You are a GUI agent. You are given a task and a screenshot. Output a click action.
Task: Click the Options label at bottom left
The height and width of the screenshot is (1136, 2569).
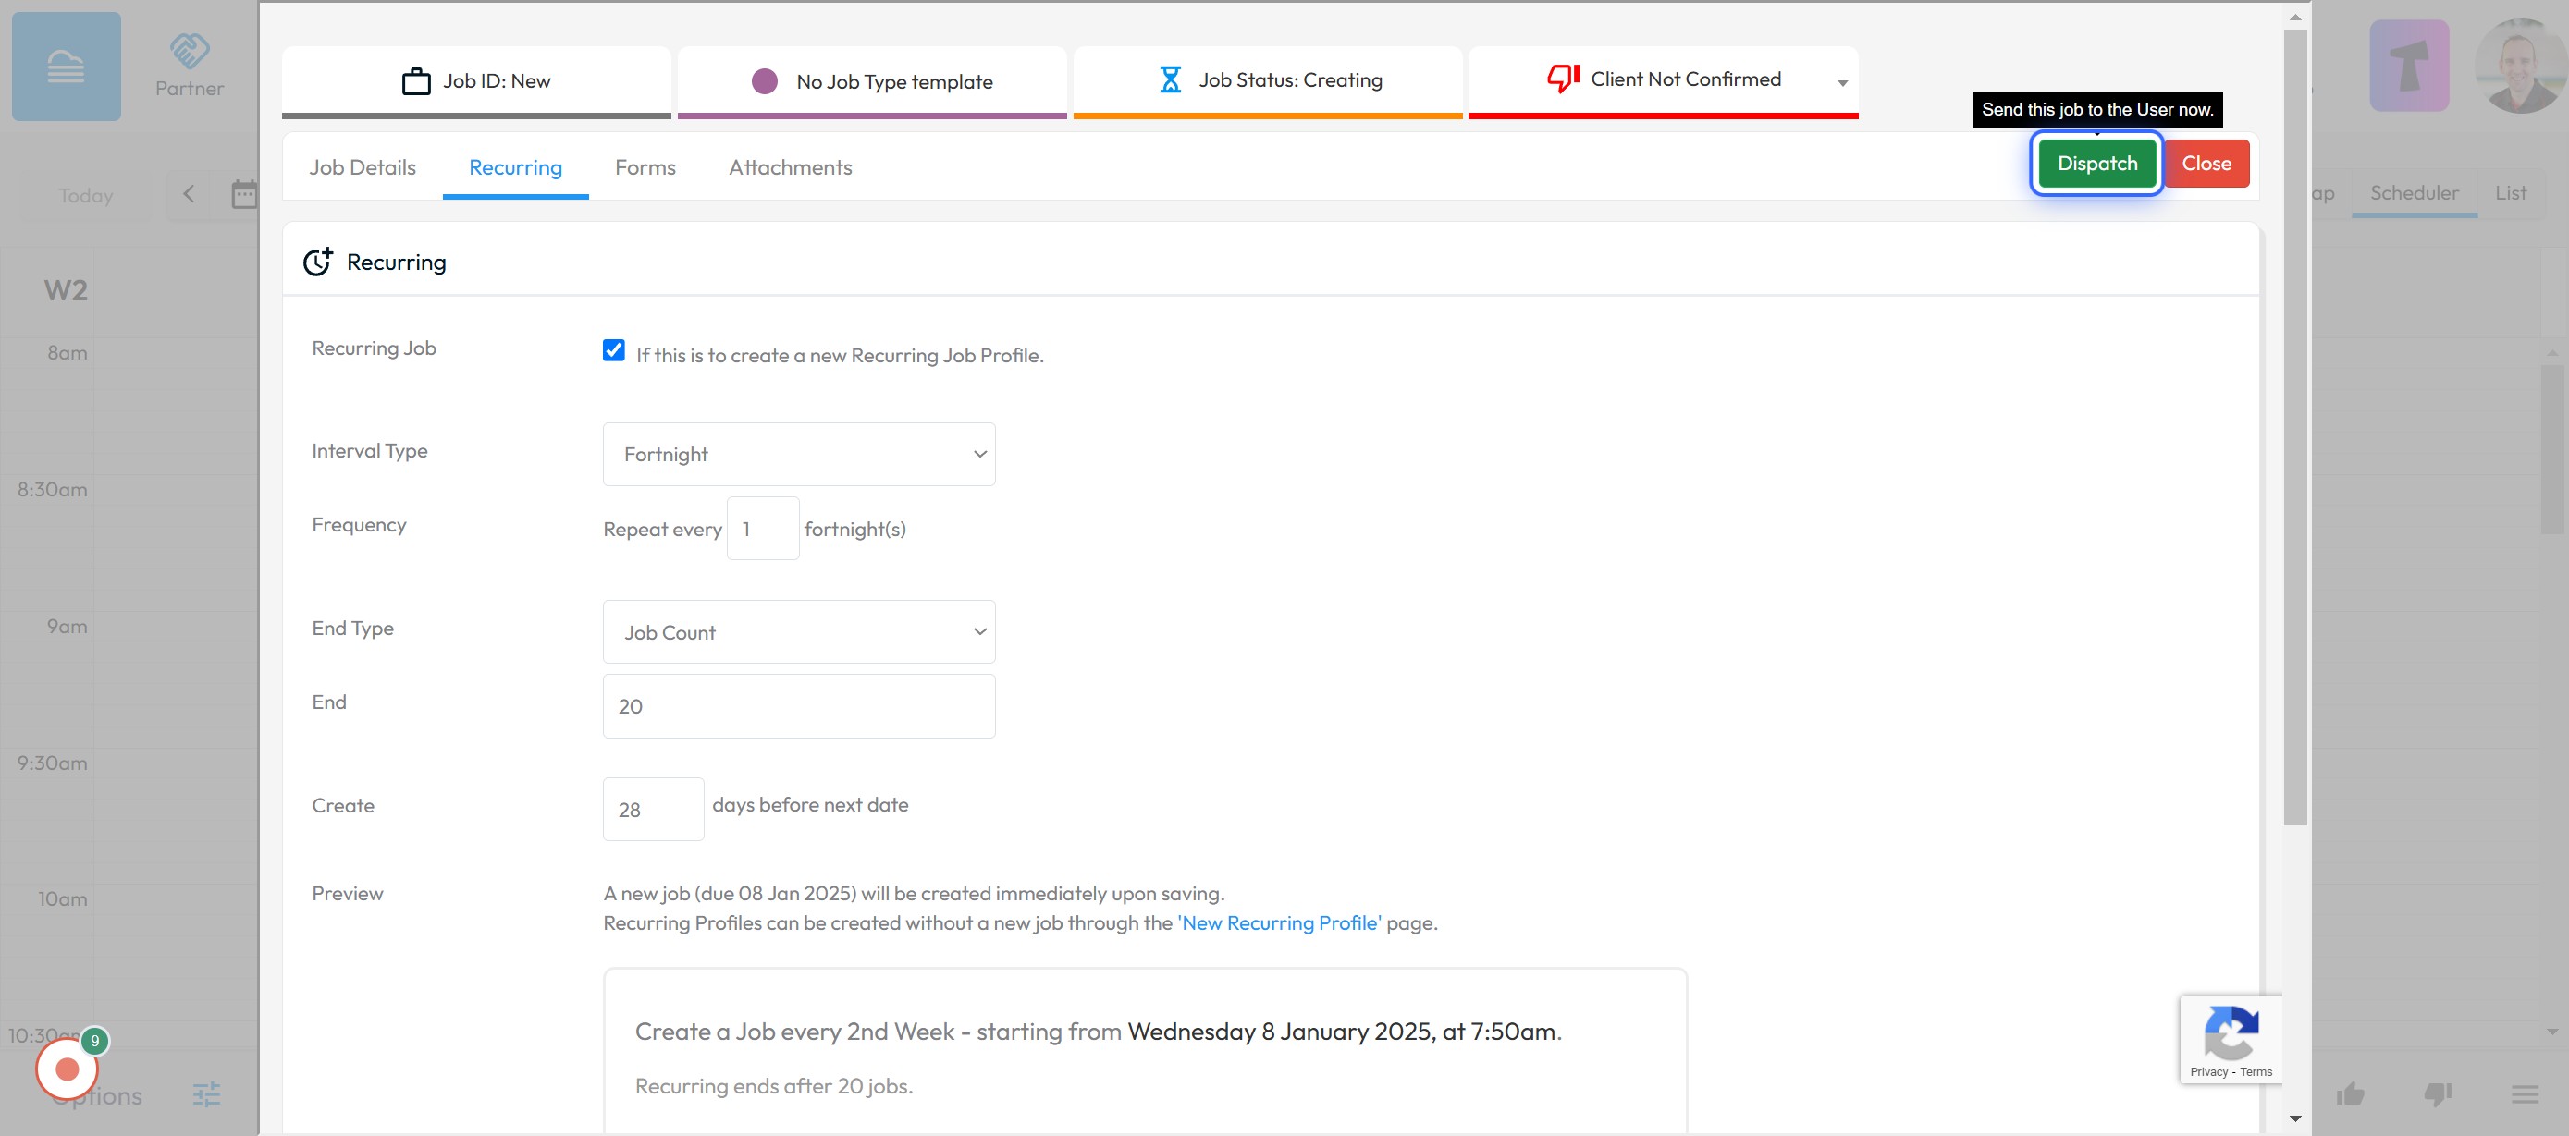(96, 1095)
